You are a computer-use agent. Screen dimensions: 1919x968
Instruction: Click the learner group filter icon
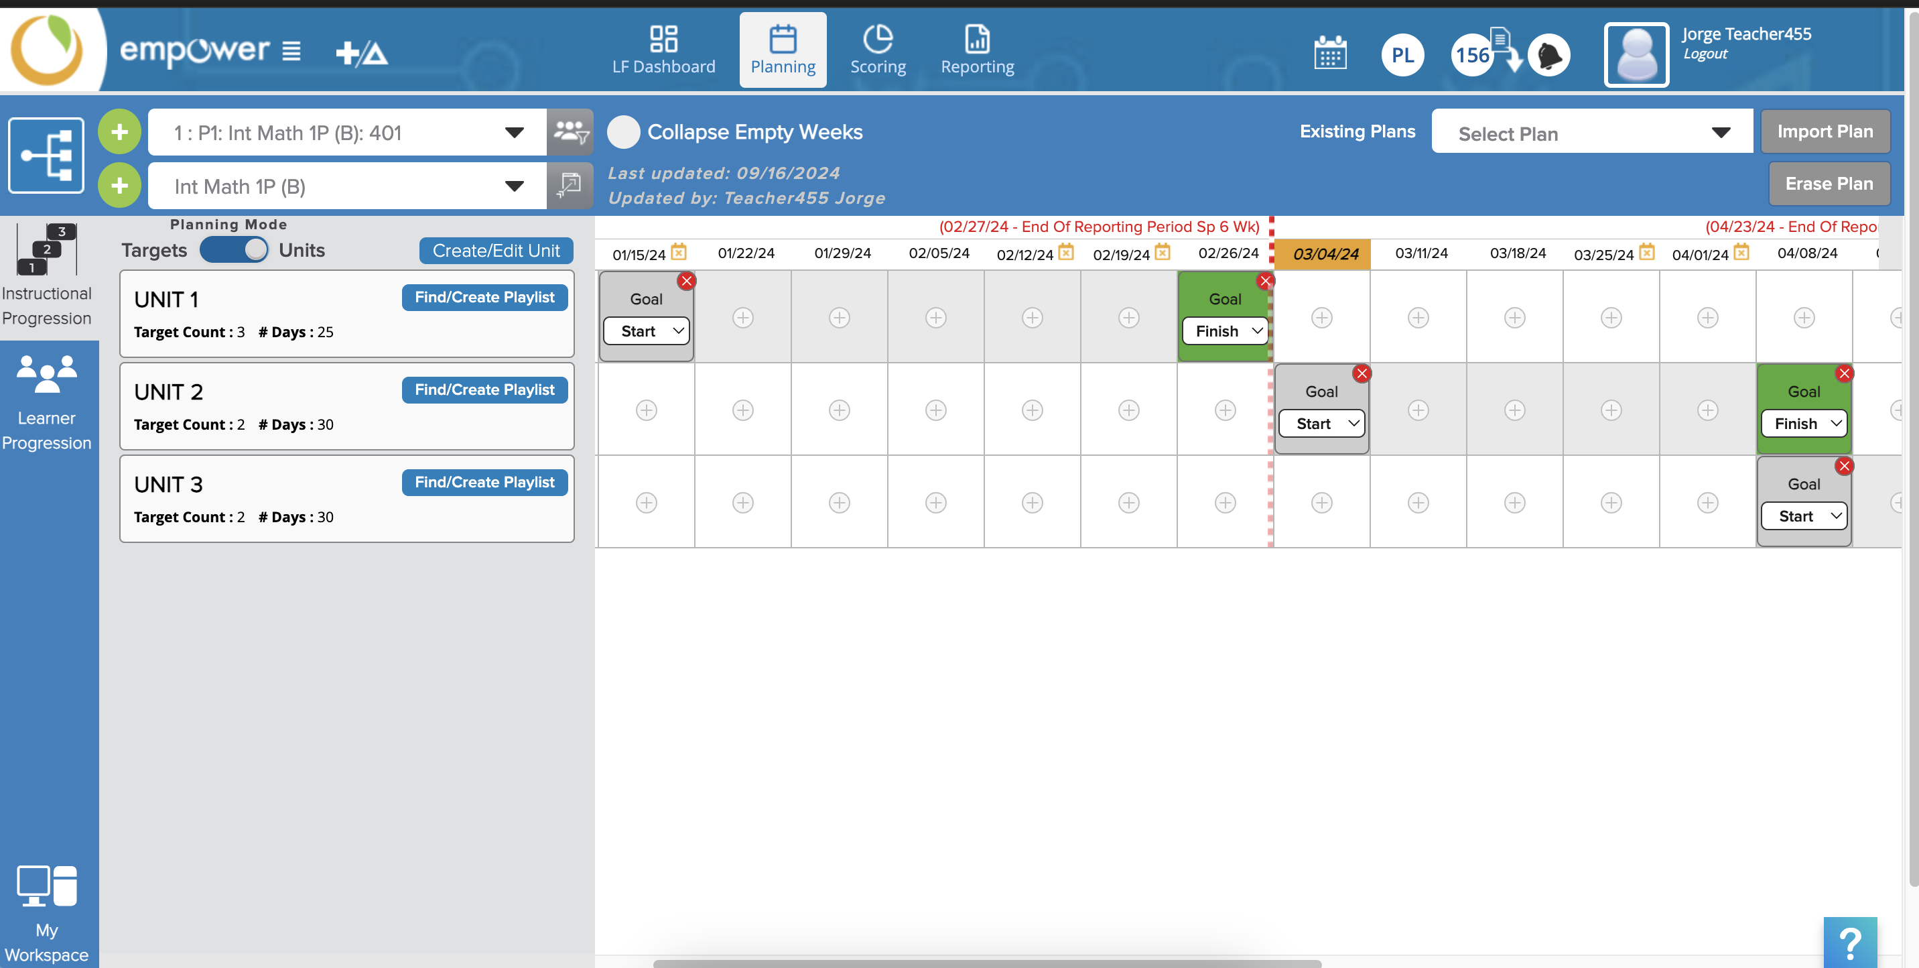[x=571, y=132]
